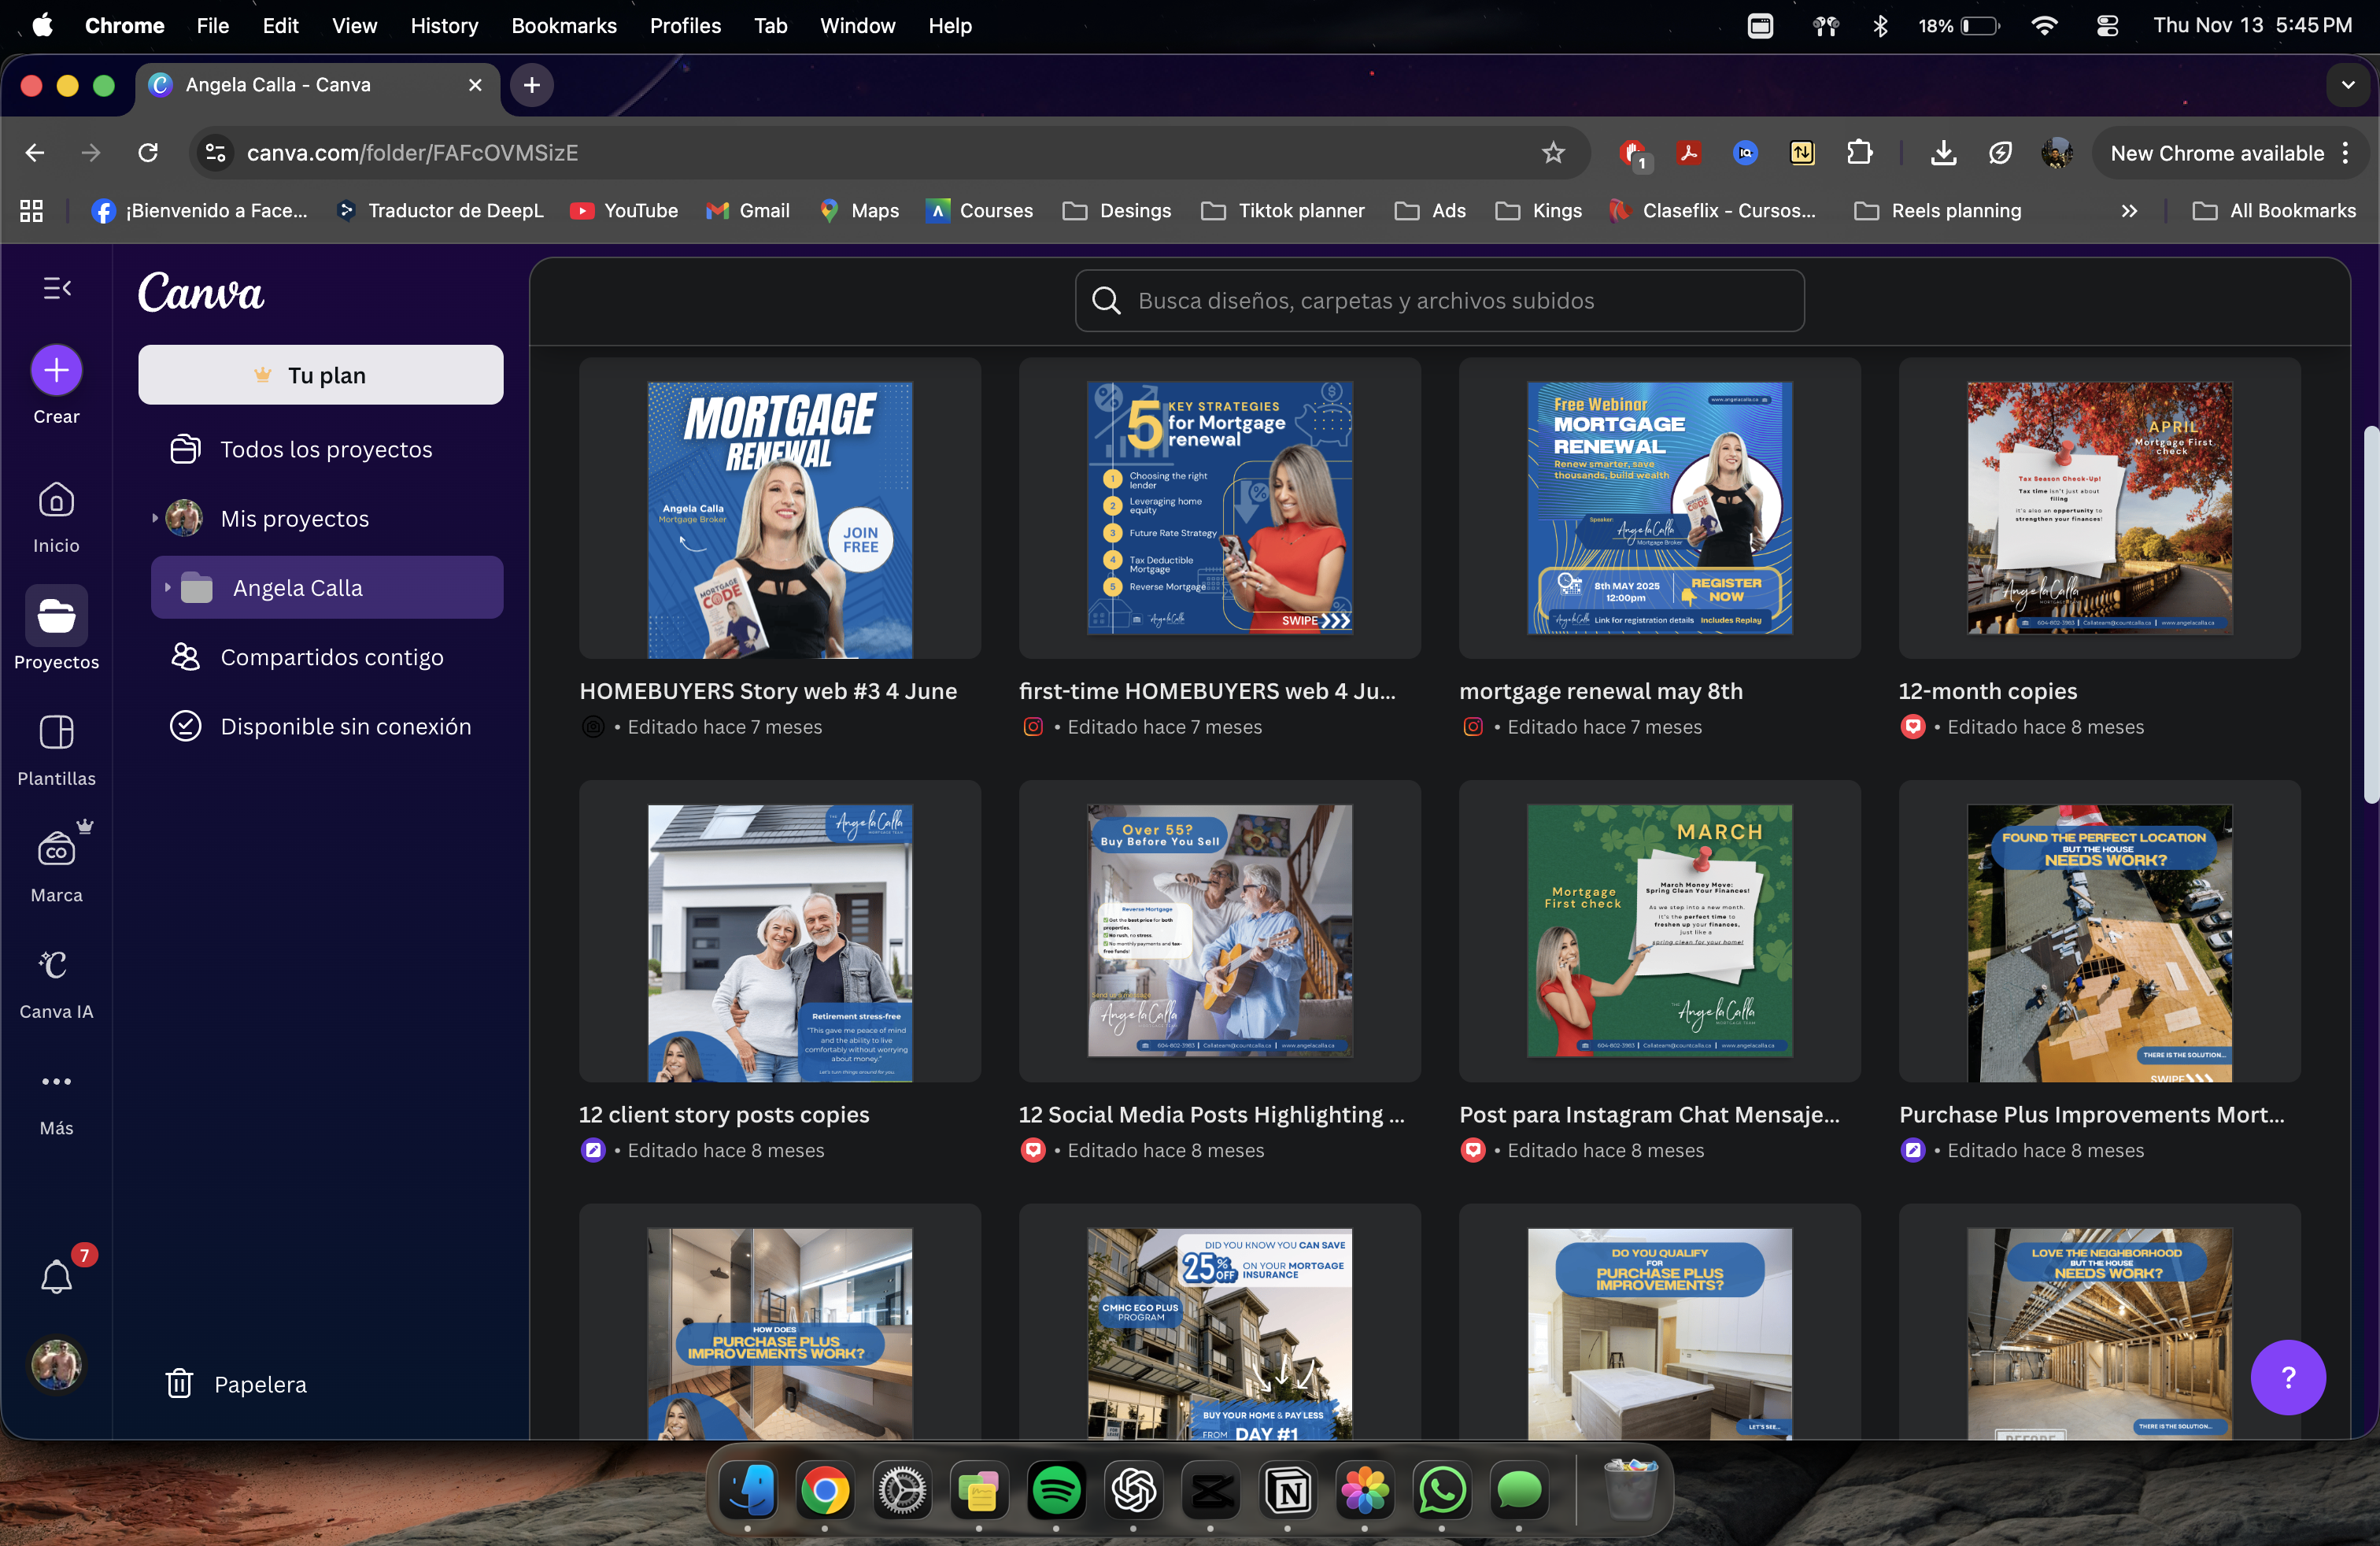
Task: Click the purple help question-mark button
Action: [2287, 1377]
